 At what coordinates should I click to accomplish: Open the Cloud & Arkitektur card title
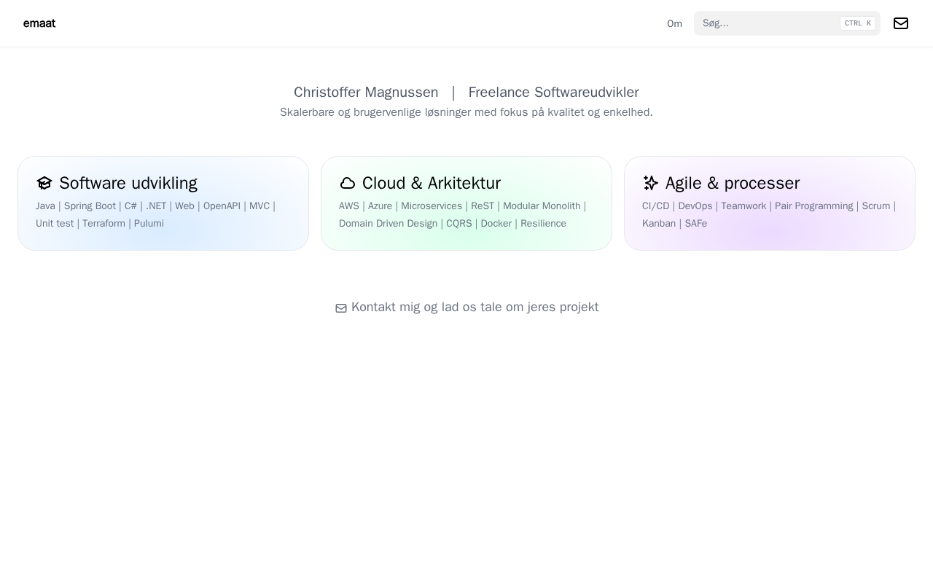click(x=432, y=183)
